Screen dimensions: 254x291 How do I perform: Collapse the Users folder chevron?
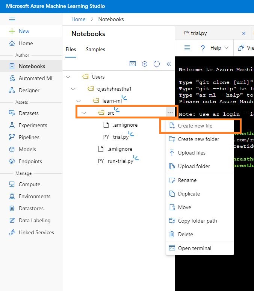[68, 77]
